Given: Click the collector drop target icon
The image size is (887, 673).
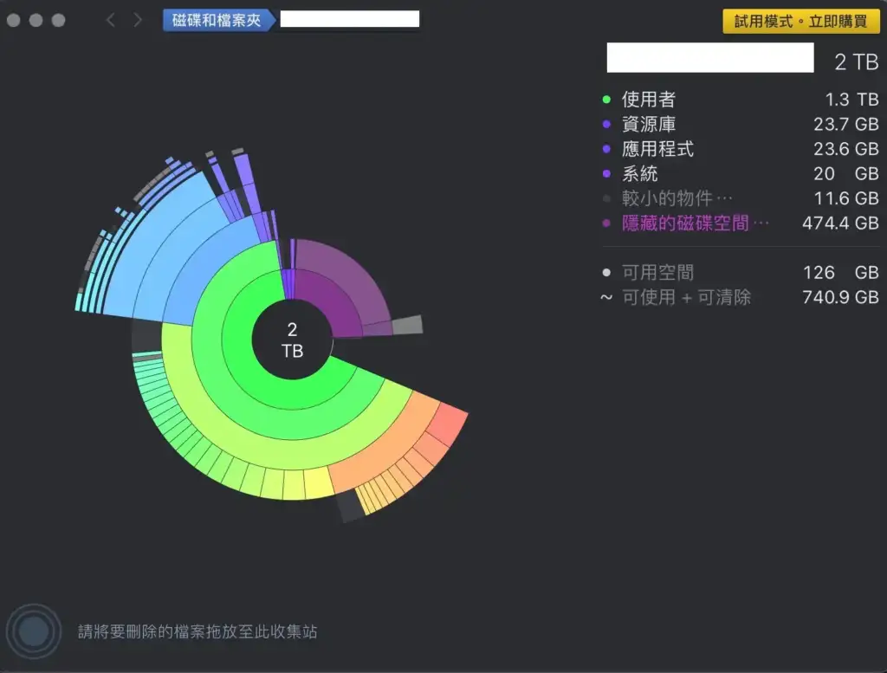Looking at the screenshot, I should pos(33,631).
